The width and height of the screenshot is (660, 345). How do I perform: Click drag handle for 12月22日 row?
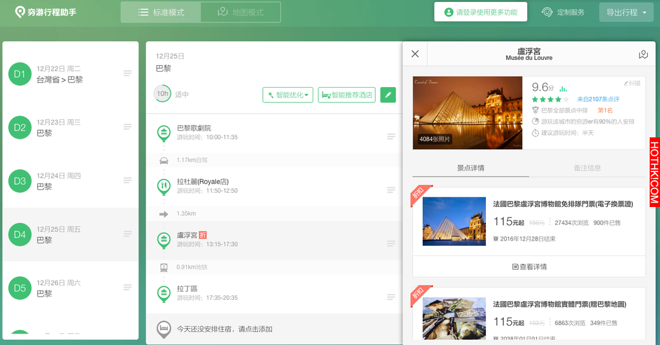tap(128, 74)
